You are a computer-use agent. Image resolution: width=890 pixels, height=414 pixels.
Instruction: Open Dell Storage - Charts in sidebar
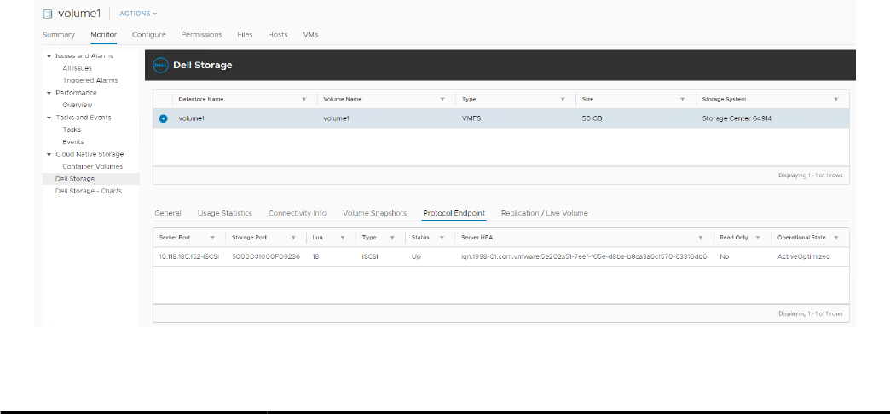[89, 191]
